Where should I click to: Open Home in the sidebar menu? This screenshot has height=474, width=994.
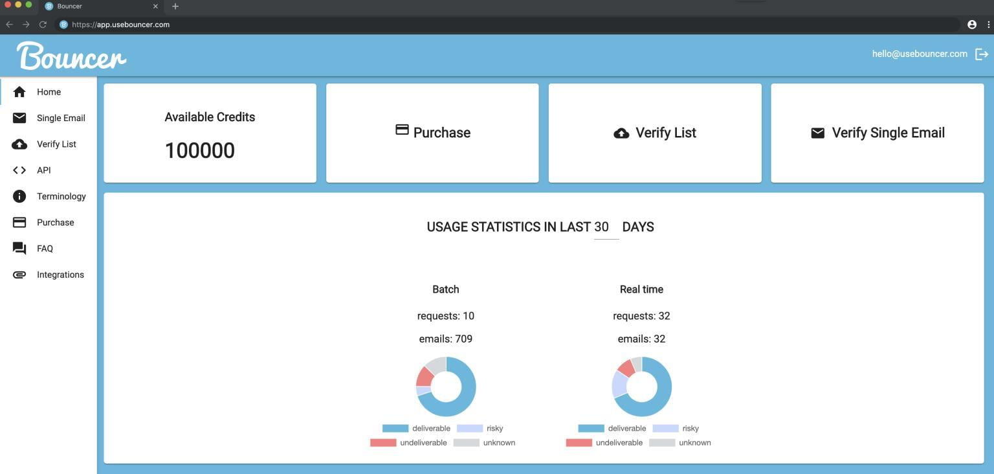49,92
